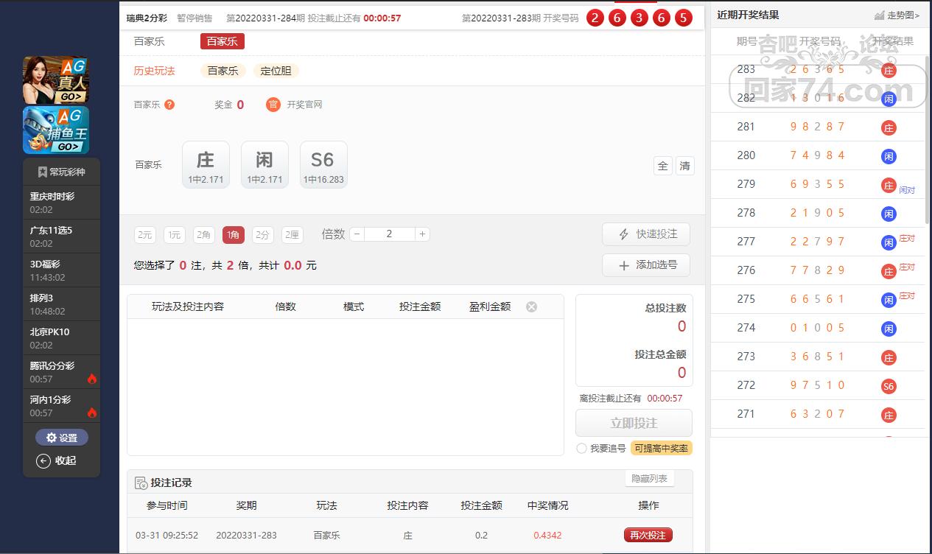The height and width of the screenshot is (554, 932).
Task: Open 设置 settings button
Action: (x=61, y=438)
